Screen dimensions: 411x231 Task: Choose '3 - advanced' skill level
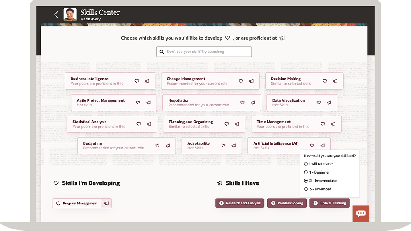click(306, 189)
